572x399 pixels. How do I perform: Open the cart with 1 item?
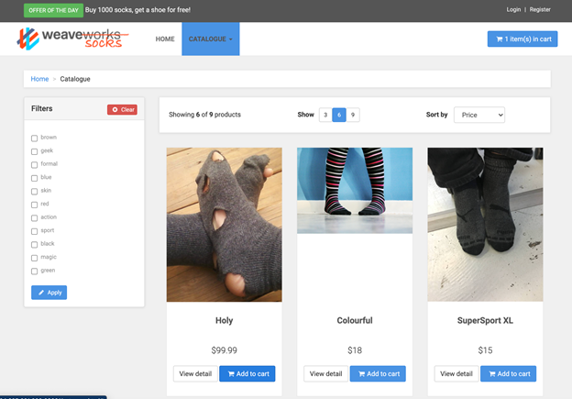click(522, 39)
